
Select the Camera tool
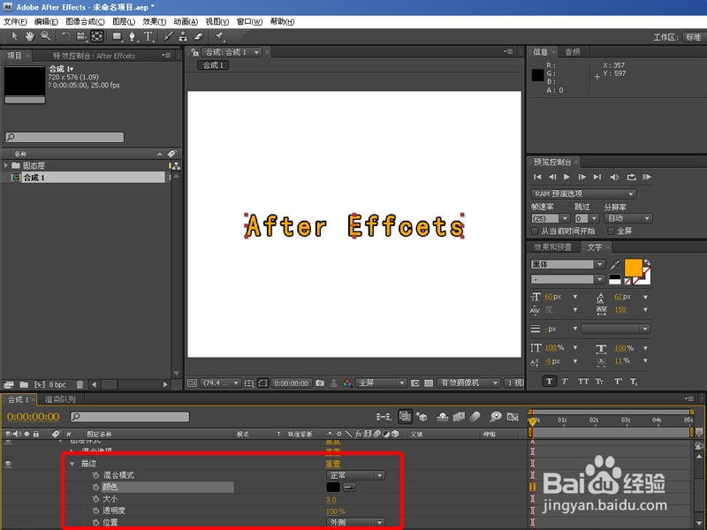pyautogui.click(x=81, y=36)
